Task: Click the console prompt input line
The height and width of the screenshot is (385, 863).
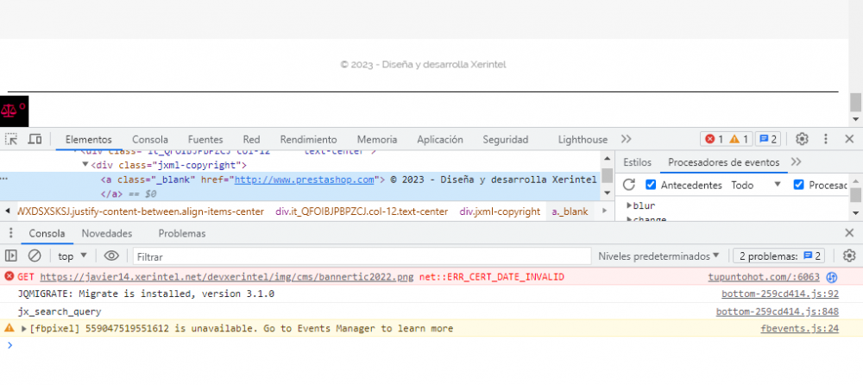Action: tap(431, 345)
